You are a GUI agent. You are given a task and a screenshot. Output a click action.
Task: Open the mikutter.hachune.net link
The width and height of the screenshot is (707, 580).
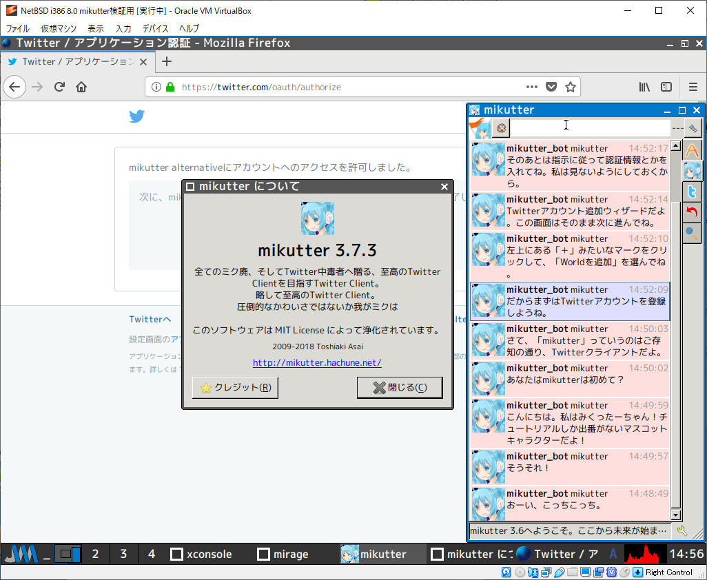click(x=317, y=362)
